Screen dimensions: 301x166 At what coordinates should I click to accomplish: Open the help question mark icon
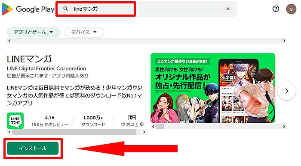(276, 9)
